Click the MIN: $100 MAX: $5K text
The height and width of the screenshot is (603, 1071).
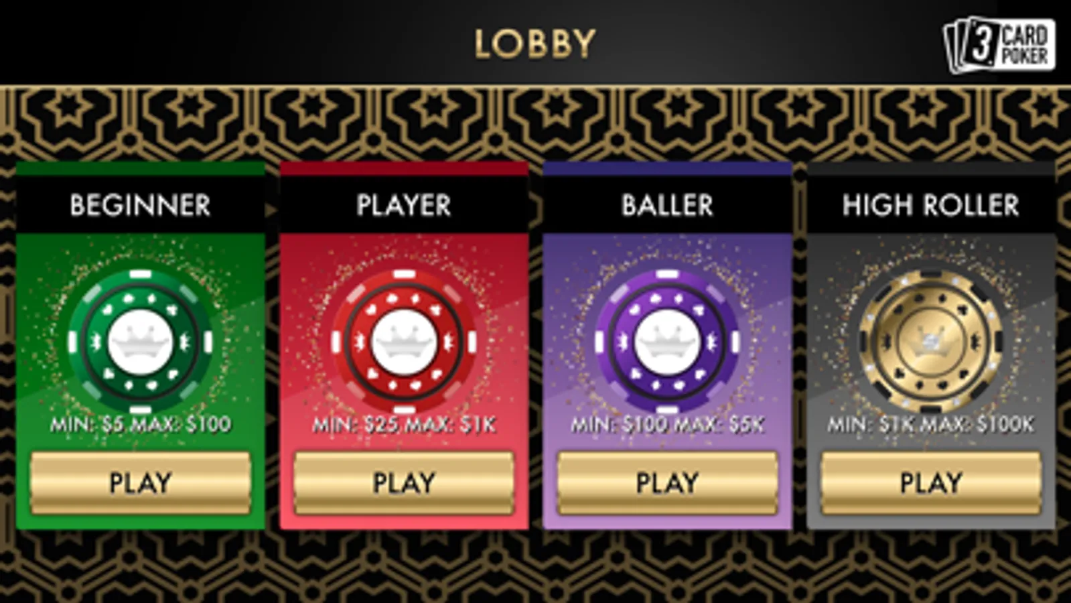click(x=667, y=424)
